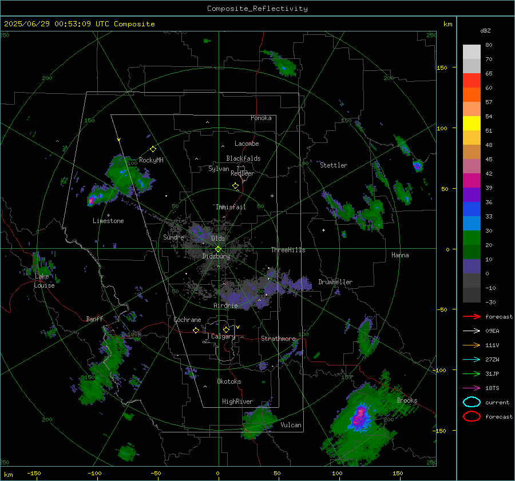The height and width of the screenshot is (481, 515).
Task: Click the cyan current ellipse legend icon
Action: pos(472,402)
